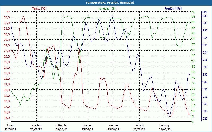The height and width of the screenshot is (132, 212).
Task: Click the "33,0" temperature axis value
Action: (7, 17)
